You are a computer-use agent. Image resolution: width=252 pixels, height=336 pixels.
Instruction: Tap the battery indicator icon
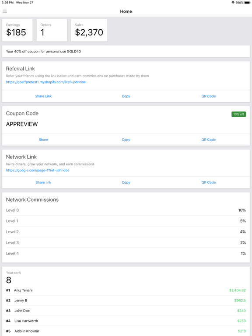click(x=247, y=3)
